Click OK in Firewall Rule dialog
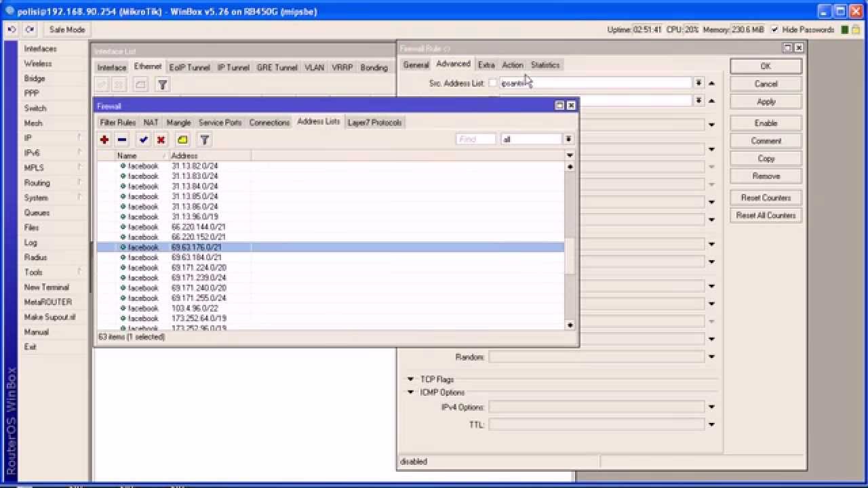Image resolution: width=868 pixels, height=488 pixels. click(x=766, y=66)
